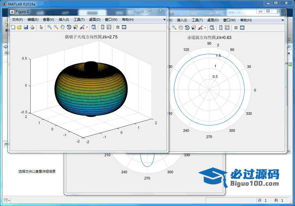
Task: Hide plot tools in the polar figure window
Action: (x=236, y=28)
